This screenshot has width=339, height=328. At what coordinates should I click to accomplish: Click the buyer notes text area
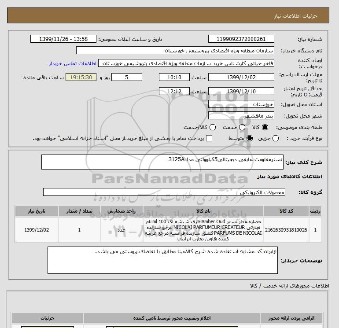pyautogui.click(x=162, y=260)
